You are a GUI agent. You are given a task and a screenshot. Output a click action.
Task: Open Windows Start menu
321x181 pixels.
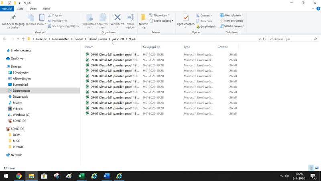[6, 176]
